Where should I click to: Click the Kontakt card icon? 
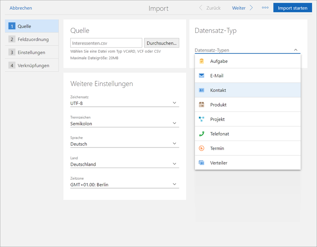tap(202, 90)
